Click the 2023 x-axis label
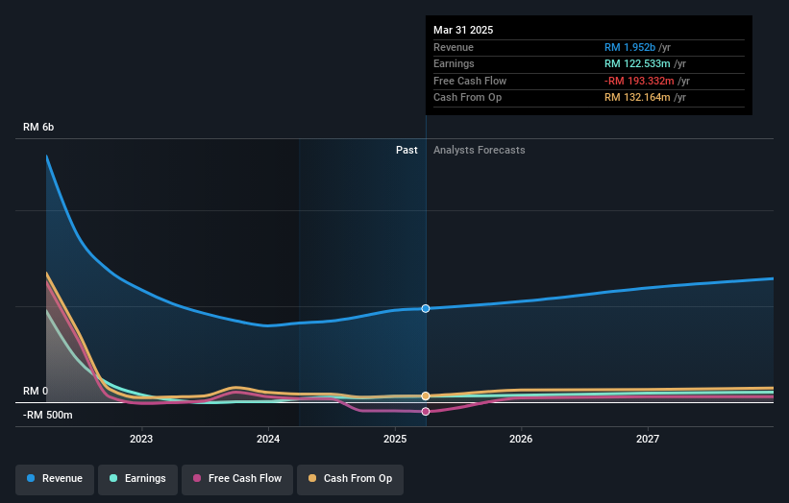789x503 pixels. [x=141, y=440]
